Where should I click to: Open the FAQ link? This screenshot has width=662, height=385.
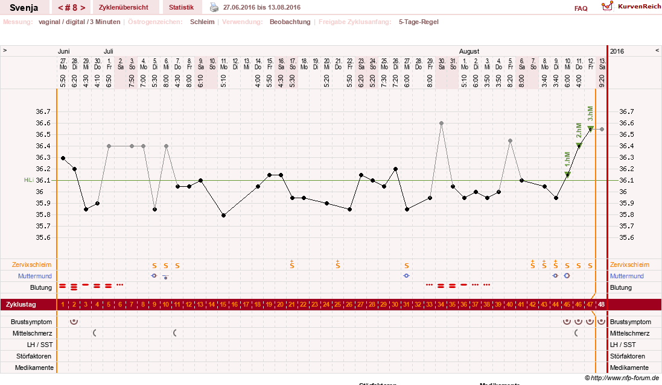pyautogui.click(x=581, y=8)
